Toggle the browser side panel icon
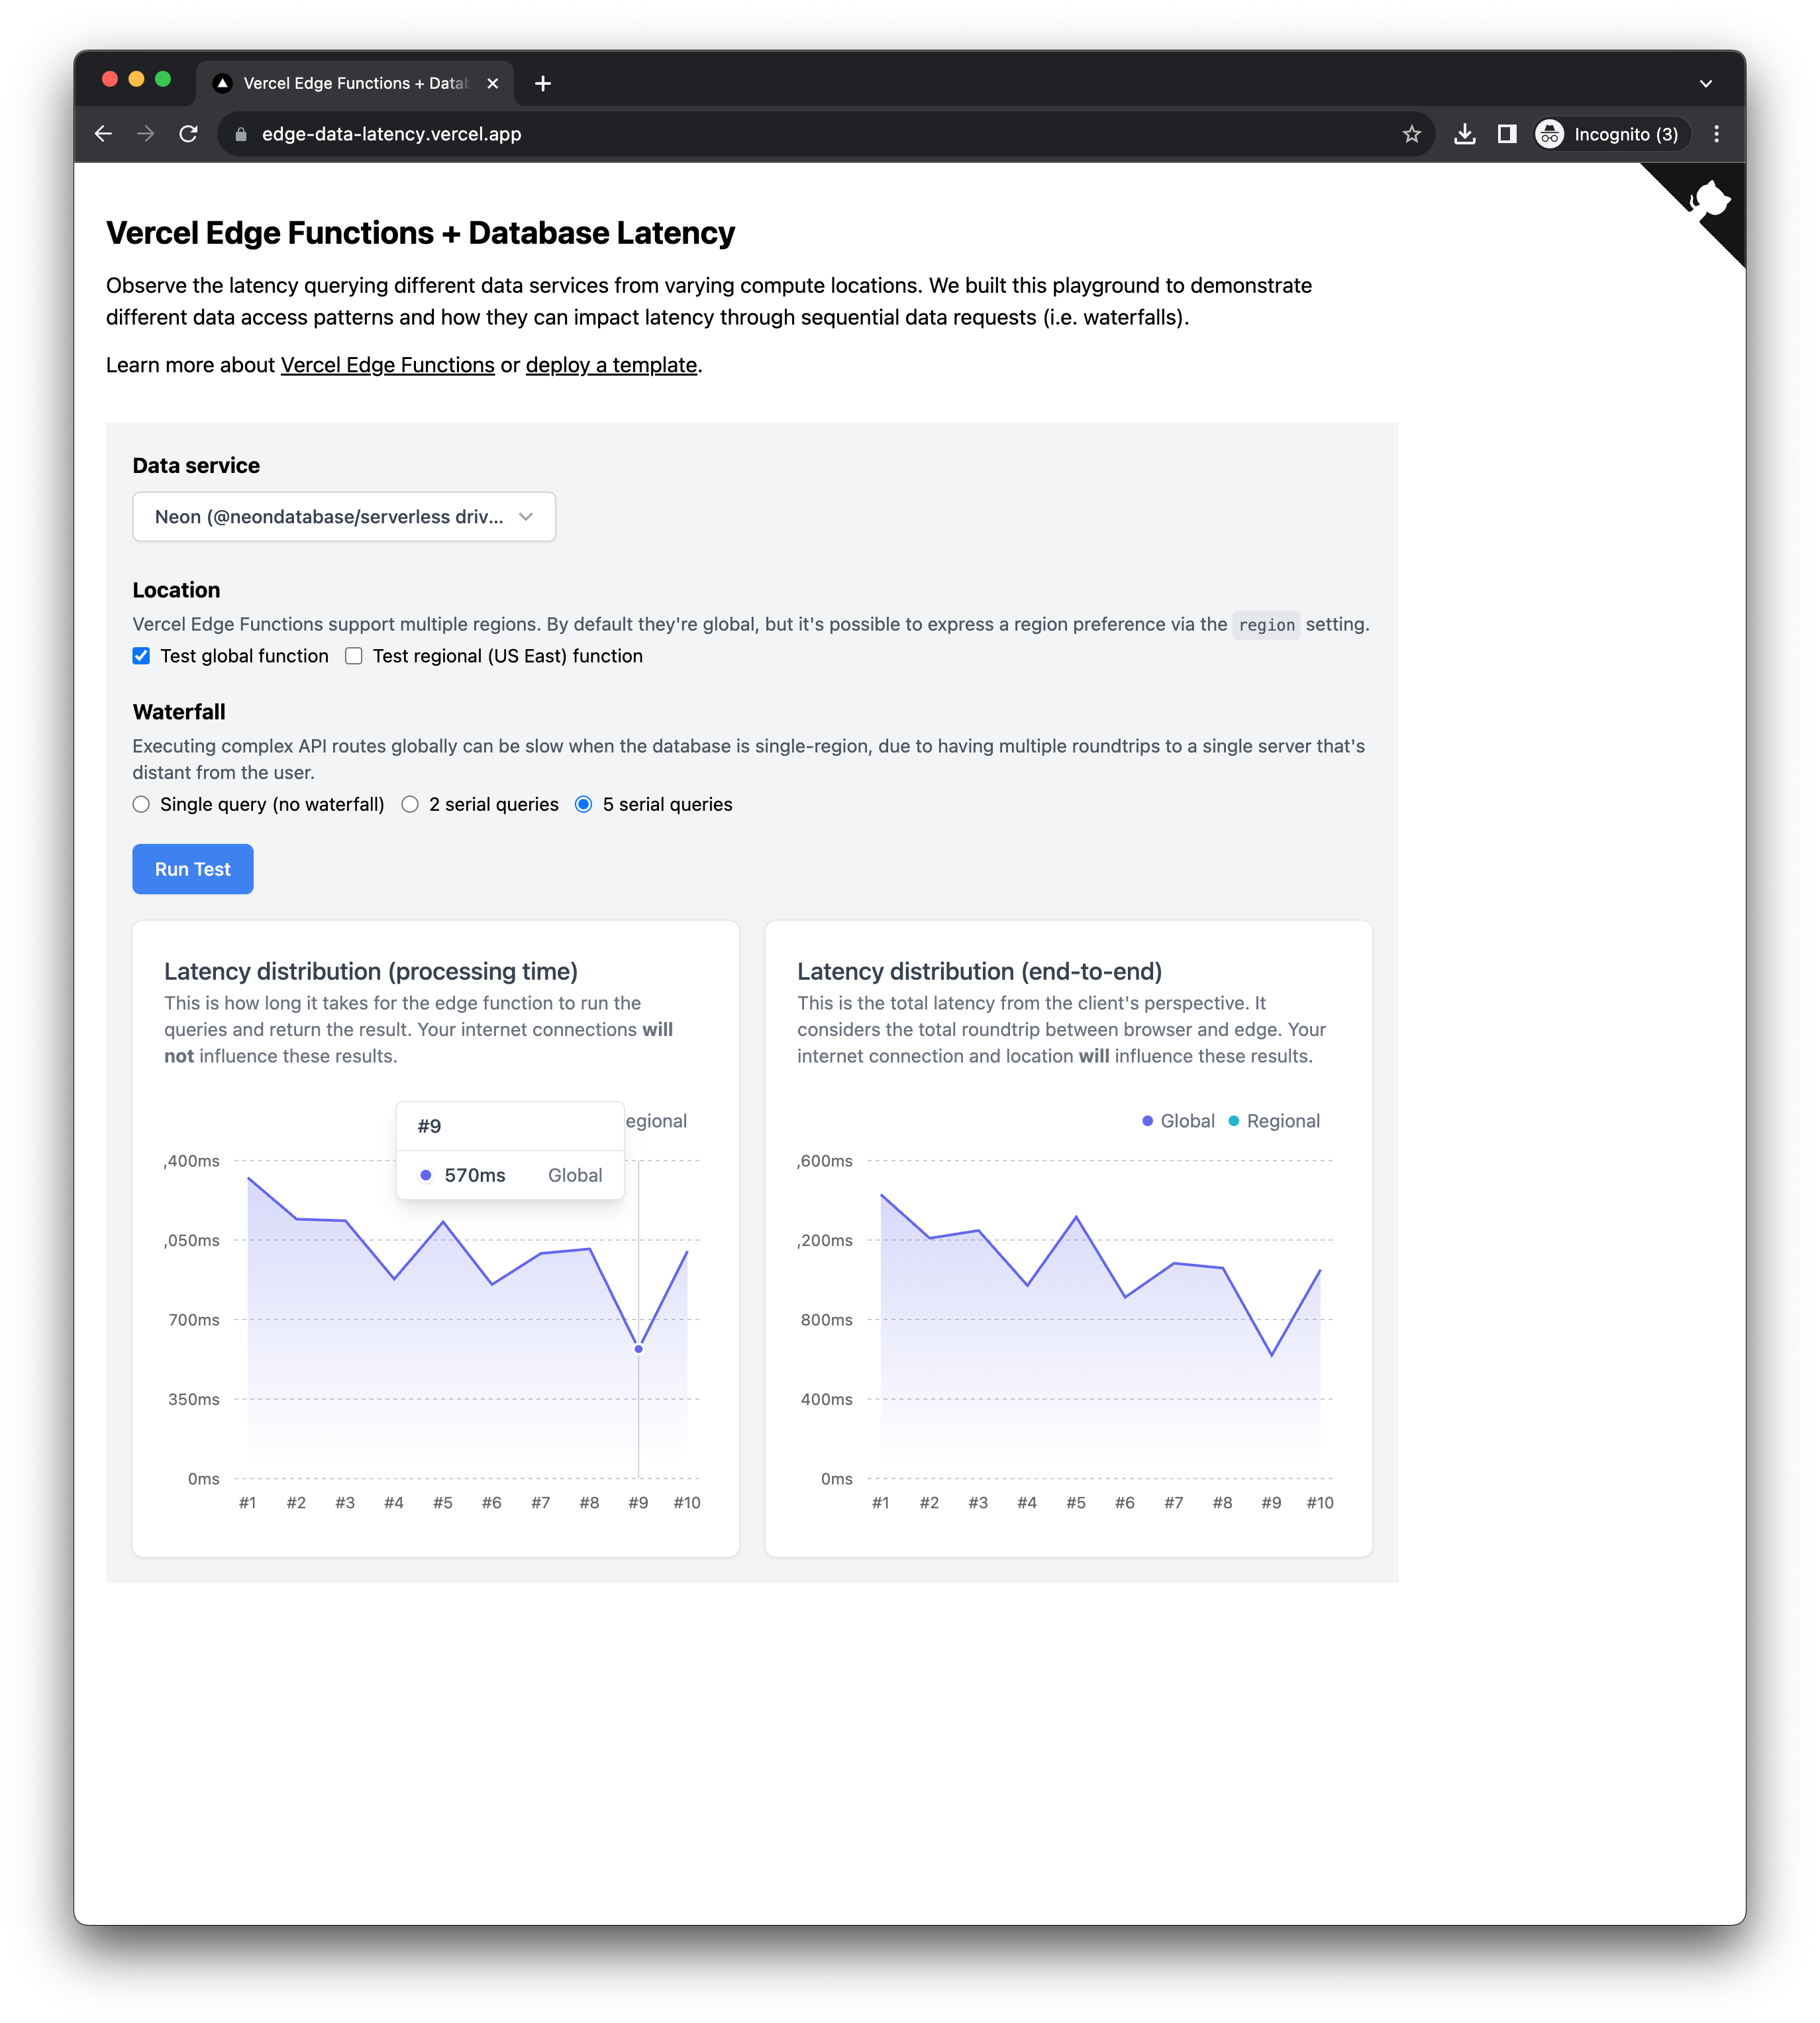 click(x=1507, y=134)
